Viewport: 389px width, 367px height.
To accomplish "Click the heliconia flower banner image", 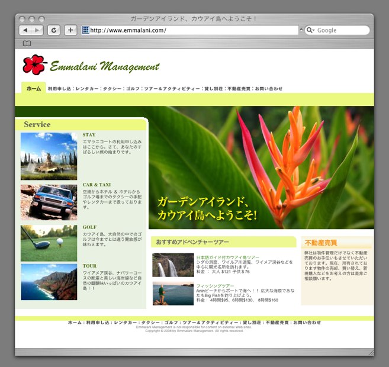I will point(261,168).
